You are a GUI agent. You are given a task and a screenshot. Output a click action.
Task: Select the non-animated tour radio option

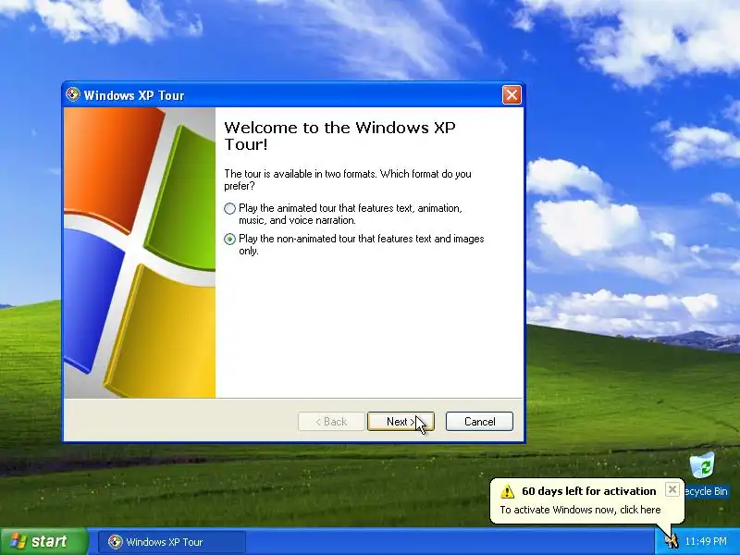tap(229, 240)
